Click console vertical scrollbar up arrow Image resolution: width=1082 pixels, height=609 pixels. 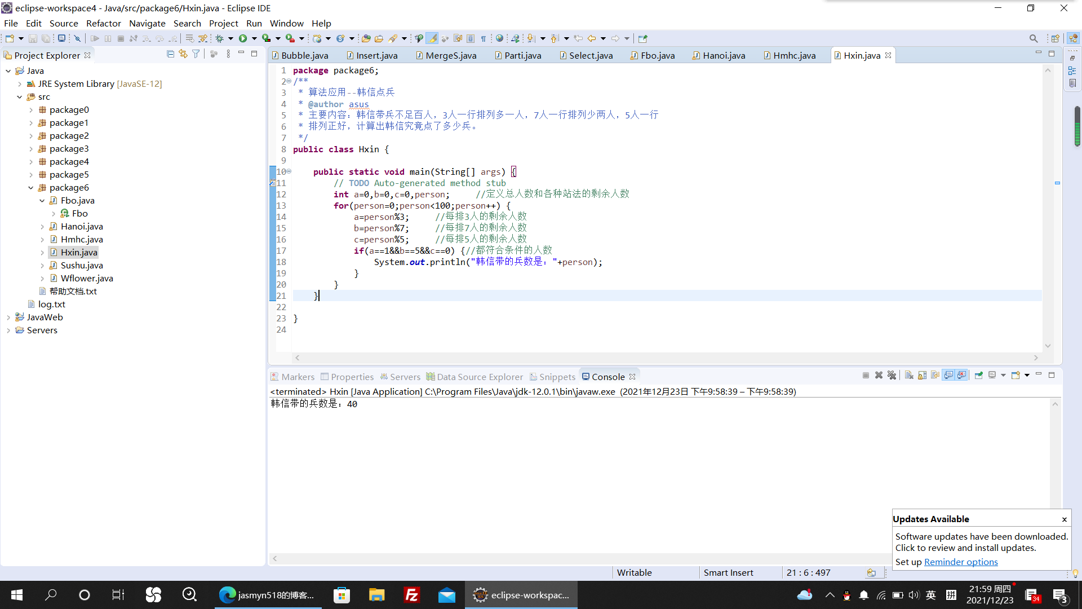coord(1055,404)
